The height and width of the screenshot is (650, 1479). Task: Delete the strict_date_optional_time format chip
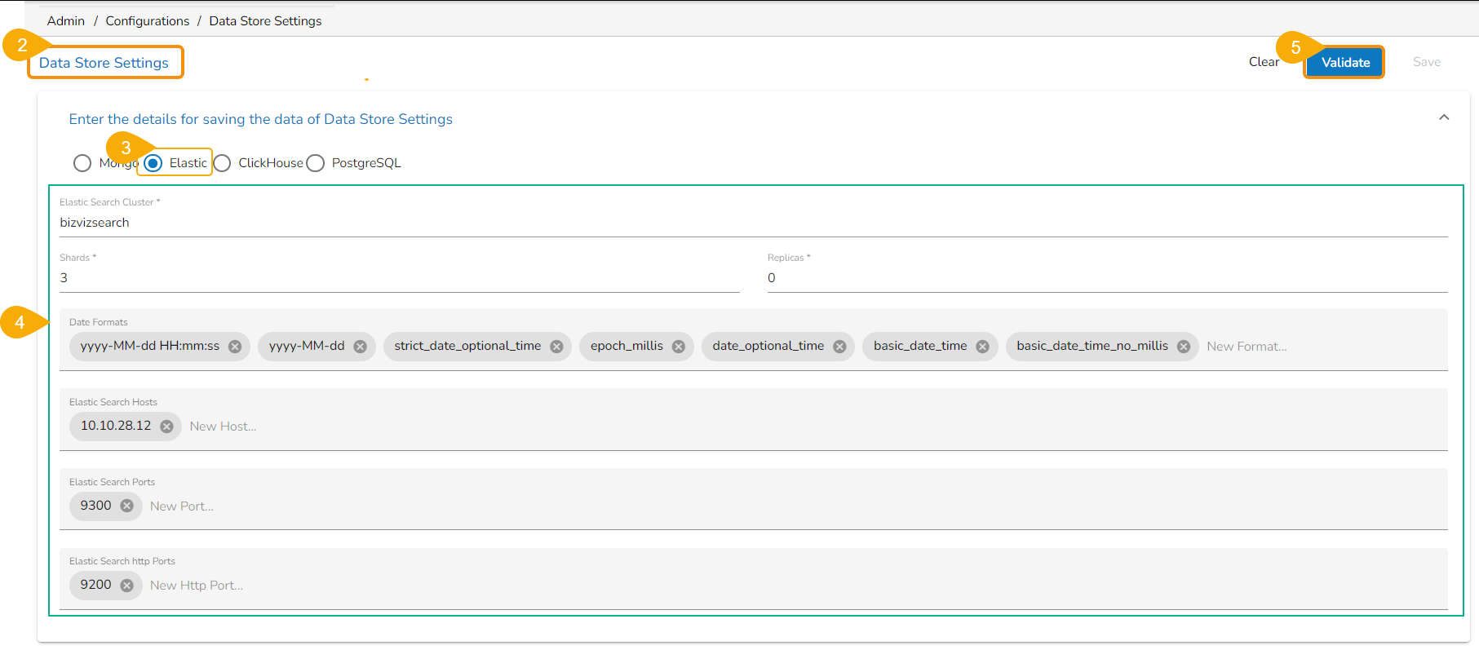(x=556, y=347)
